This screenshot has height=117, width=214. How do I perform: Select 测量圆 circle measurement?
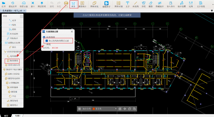click(x=13, y=92)
